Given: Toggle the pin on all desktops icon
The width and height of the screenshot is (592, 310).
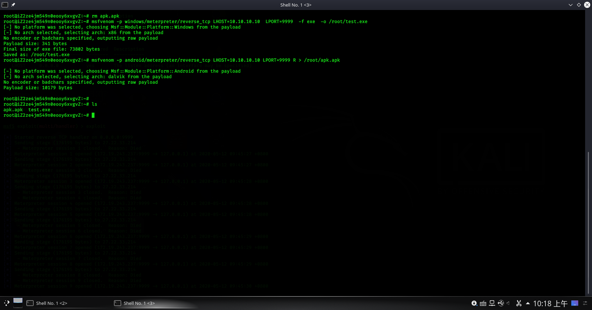Looking at the screenshot, I should (13, 5).
